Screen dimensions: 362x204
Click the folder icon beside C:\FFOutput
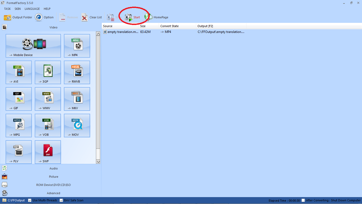point(4,200)
